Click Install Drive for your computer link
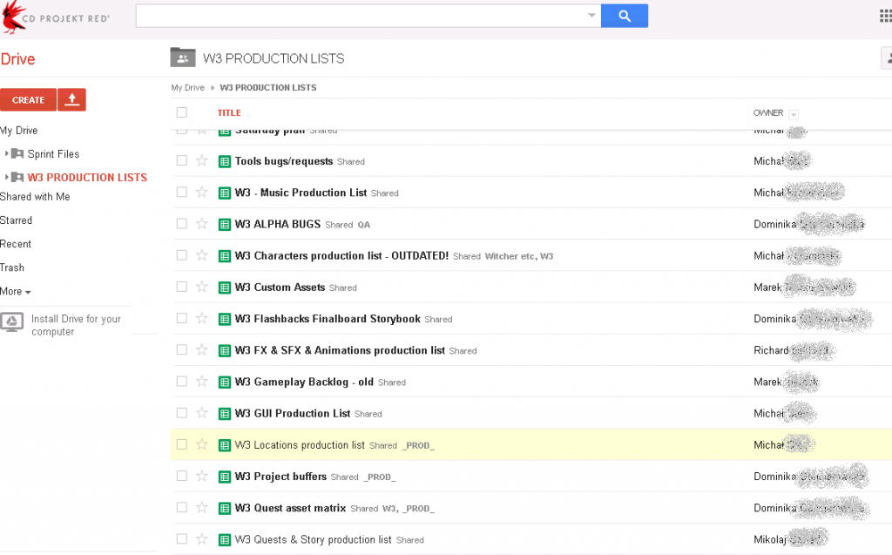Screen dimensions: 892x555 (76, 325)
